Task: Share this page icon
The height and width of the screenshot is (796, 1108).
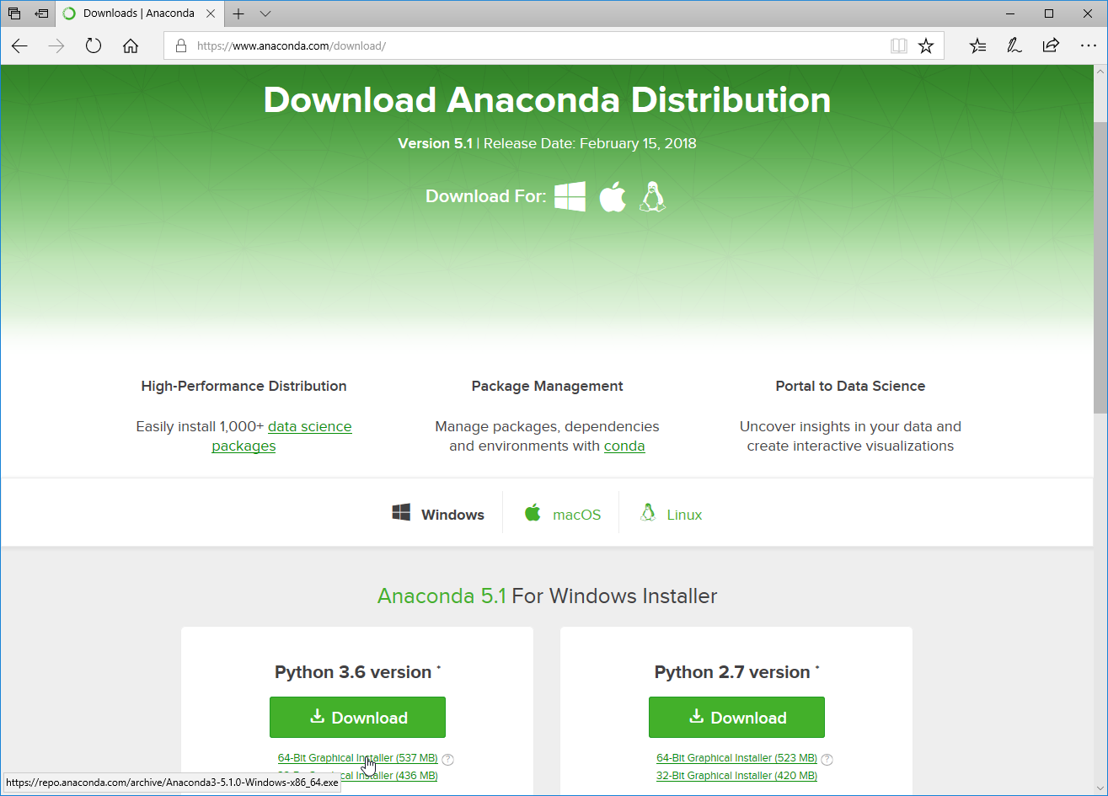Action: [x=1051, y=45]
